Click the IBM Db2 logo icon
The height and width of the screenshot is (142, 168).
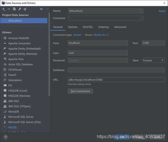(x=5, y=101)
